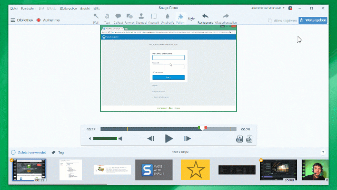Screen dimensions: 337x190
Task: Select the Stempel stamp tool
Action: point(141,18)
